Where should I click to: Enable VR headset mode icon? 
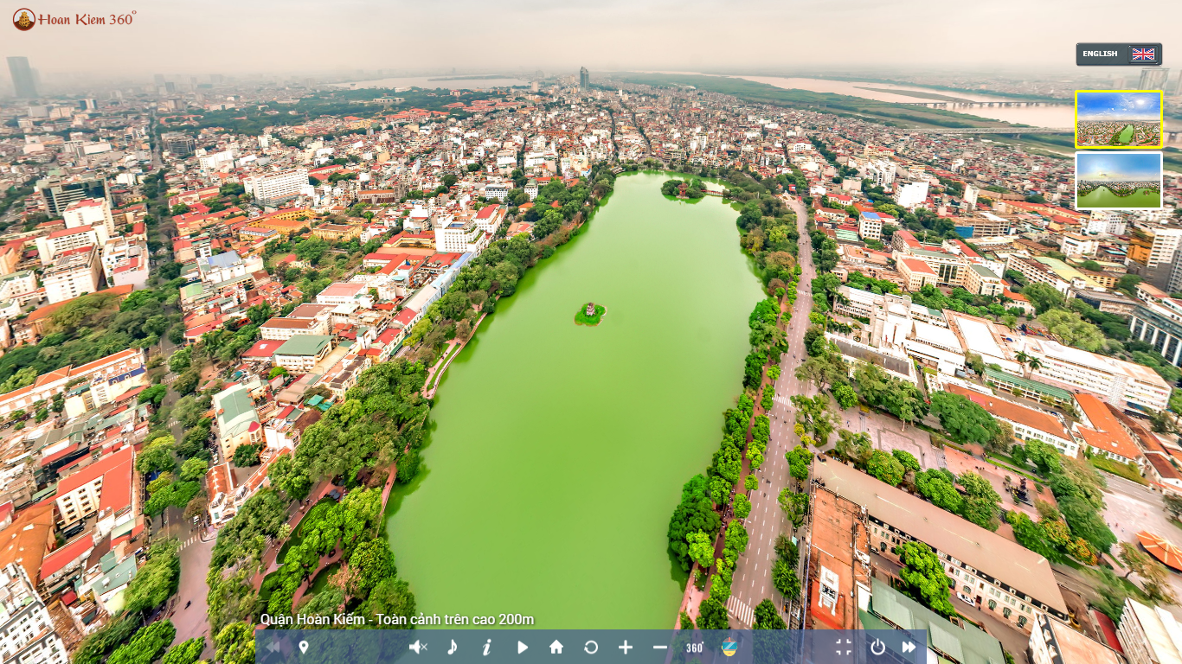pyautogui.click(x=729, y=647)
